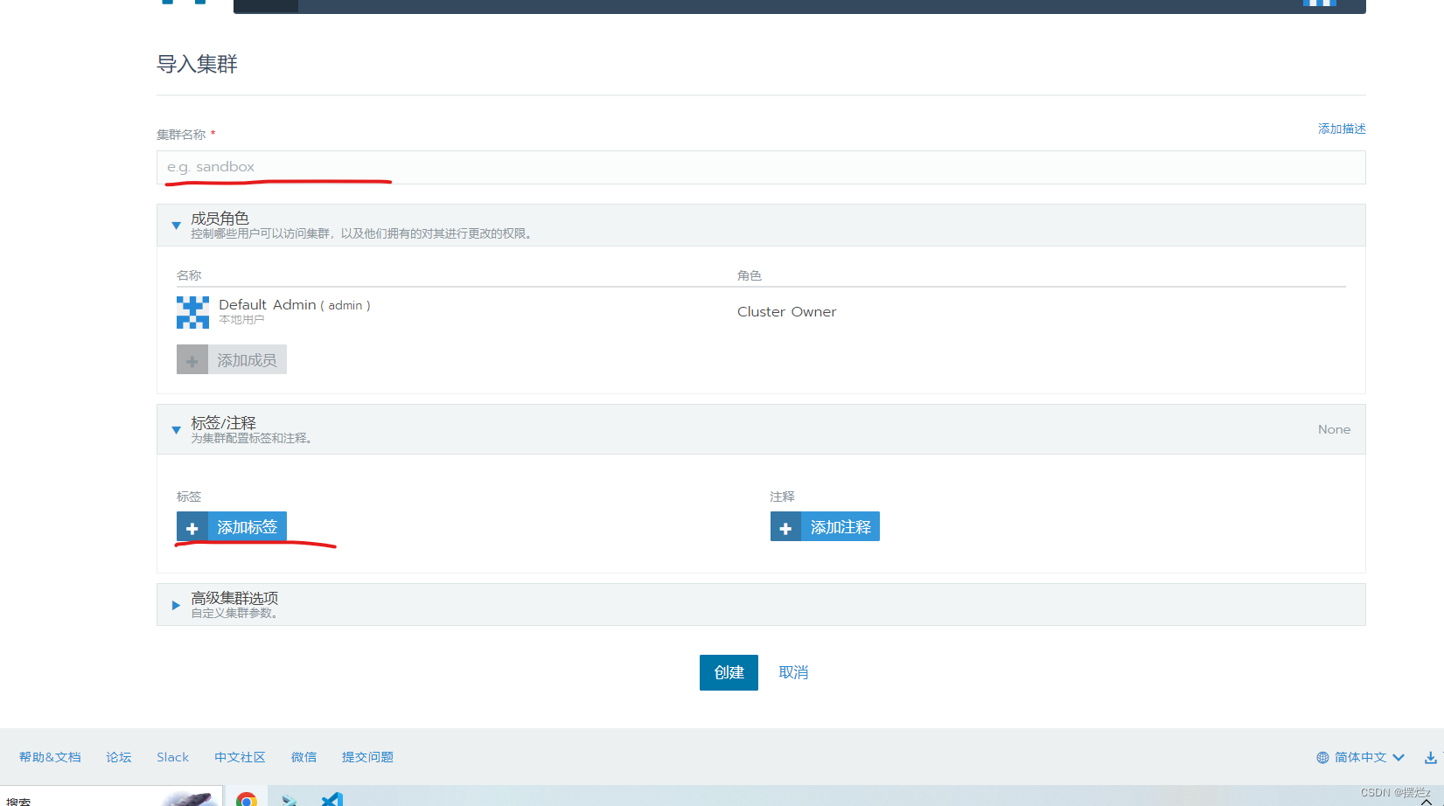The width and height of the screenshot is (1444, 806).
Task: Click the plus icon on 添加成员
Action: 192,360
